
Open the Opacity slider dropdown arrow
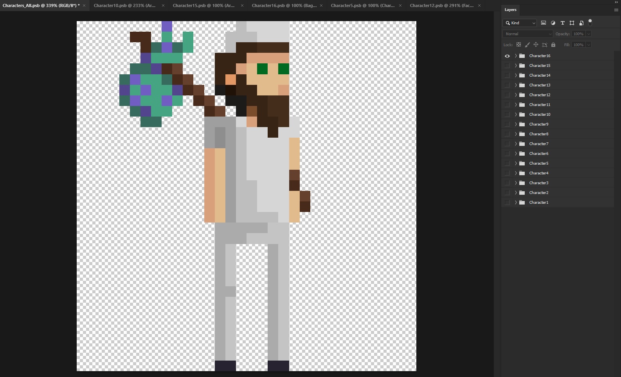pyautogui.click(x=589, y=34)
